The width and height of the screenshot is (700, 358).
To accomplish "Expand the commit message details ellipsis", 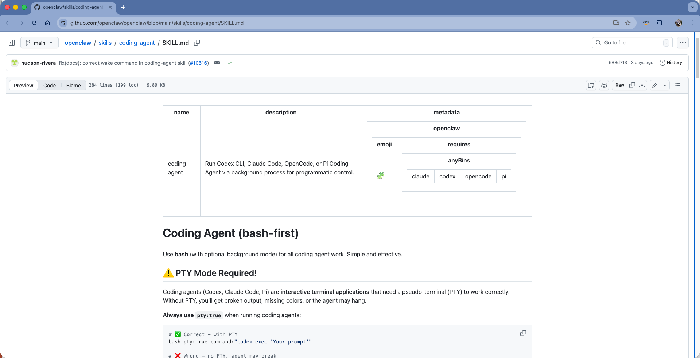I will point(217,63).
